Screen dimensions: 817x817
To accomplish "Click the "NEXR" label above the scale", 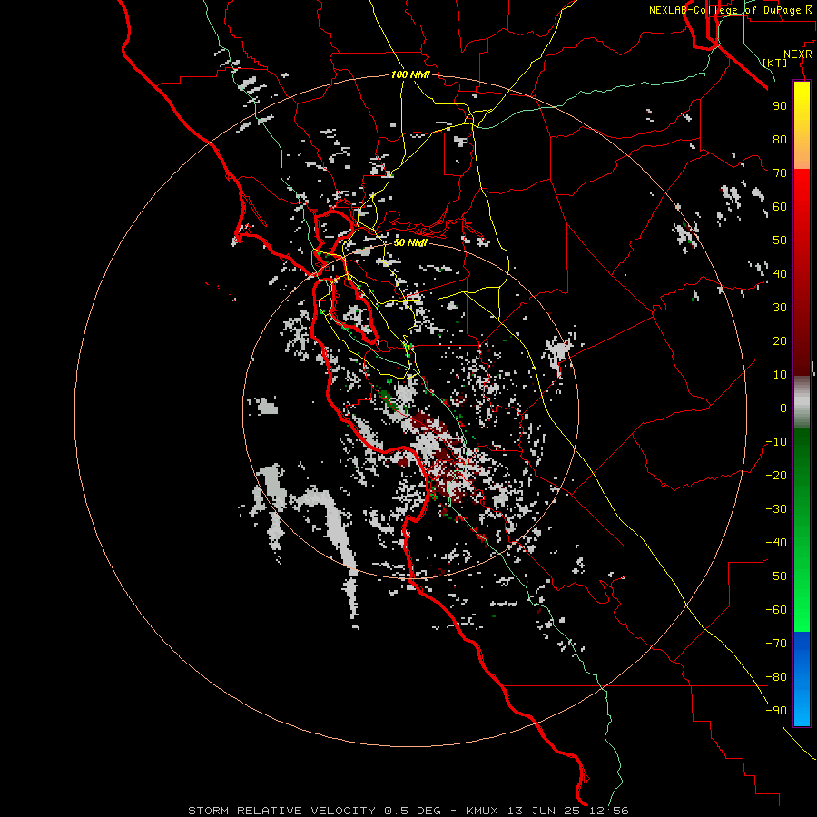I will tap(798, 54).
